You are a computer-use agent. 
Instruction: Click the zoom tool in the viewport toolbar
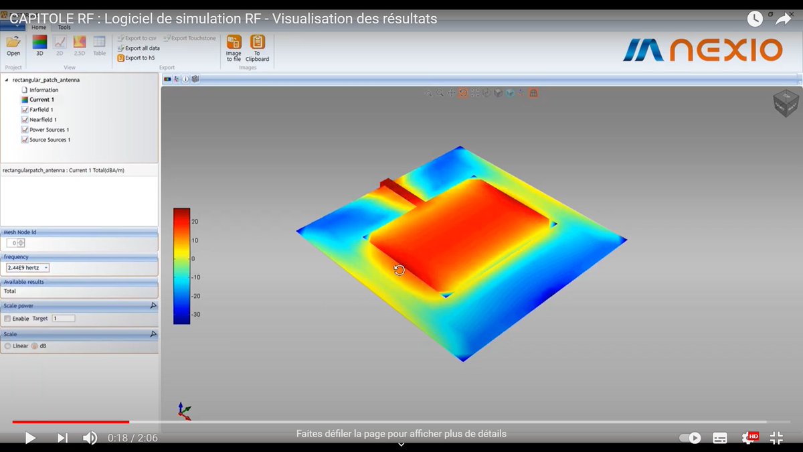click(x=440, y=93)
